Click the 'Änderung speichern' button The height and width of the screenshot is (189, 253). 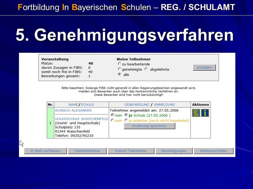pos(149,126)
